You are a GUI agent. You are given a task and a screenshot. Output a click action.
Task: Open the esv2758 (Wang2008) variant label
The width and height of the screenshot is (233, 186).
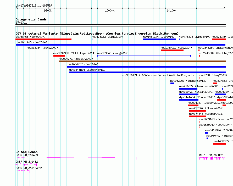[213, 75]
